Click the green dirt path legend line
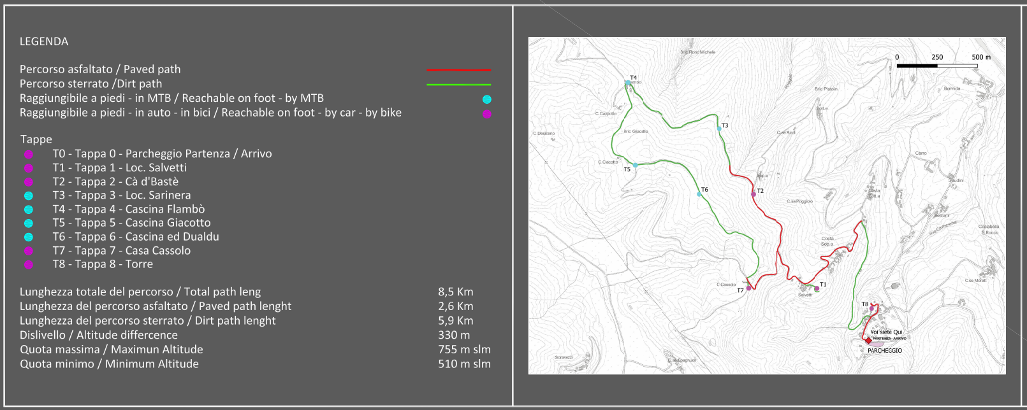The image size is (1027, 410). [x=459, y=84]
